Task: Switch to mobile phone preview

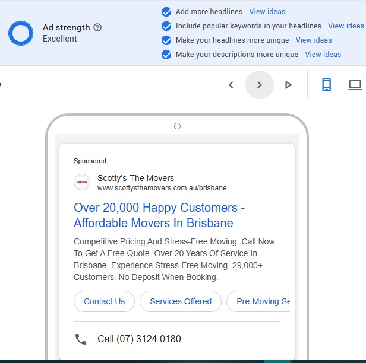Action: pos(326,85)
